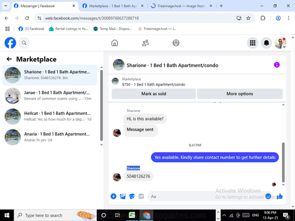
Task: Click the ENG language indicator
Action: [255, 215]
